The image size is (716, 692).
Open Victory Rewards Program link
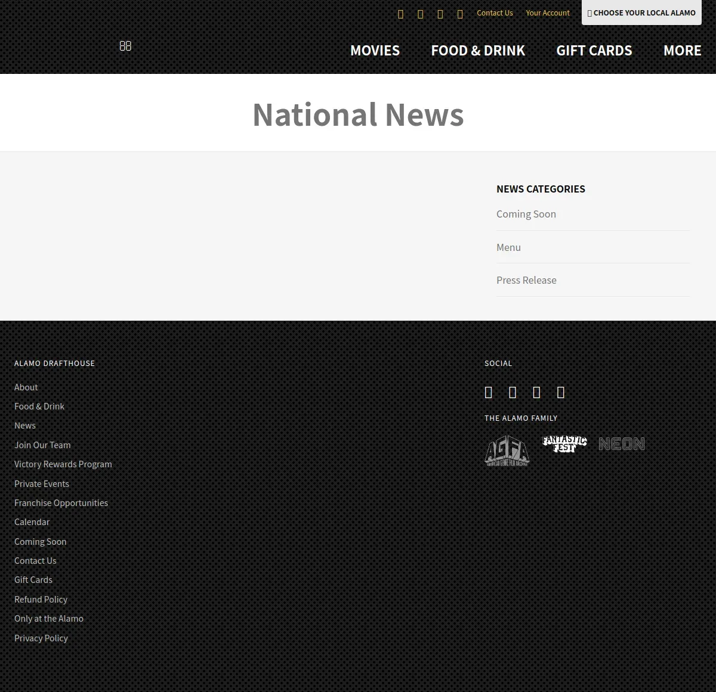(x=63, y=464)
